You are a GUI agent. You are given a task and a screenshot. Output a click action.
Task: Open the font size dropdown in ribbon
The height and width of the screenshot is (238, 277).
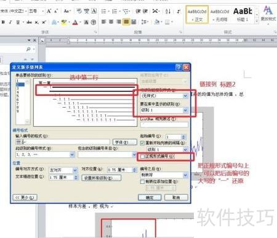click(x=43, y=11)
